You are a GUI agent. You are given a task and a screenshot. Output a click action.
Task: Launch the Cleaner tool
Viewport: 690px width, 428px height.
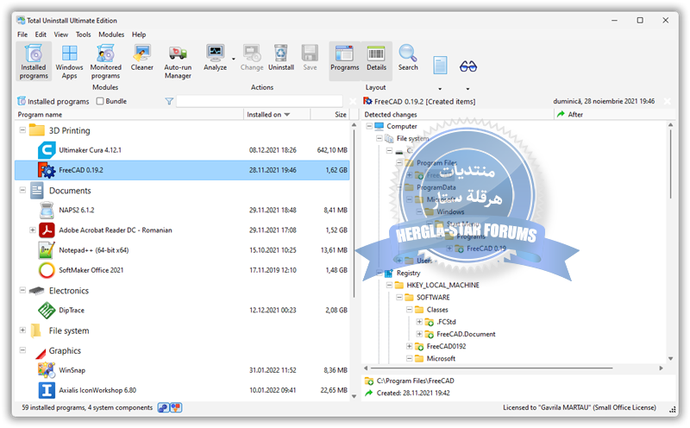[x=141, y=58]
